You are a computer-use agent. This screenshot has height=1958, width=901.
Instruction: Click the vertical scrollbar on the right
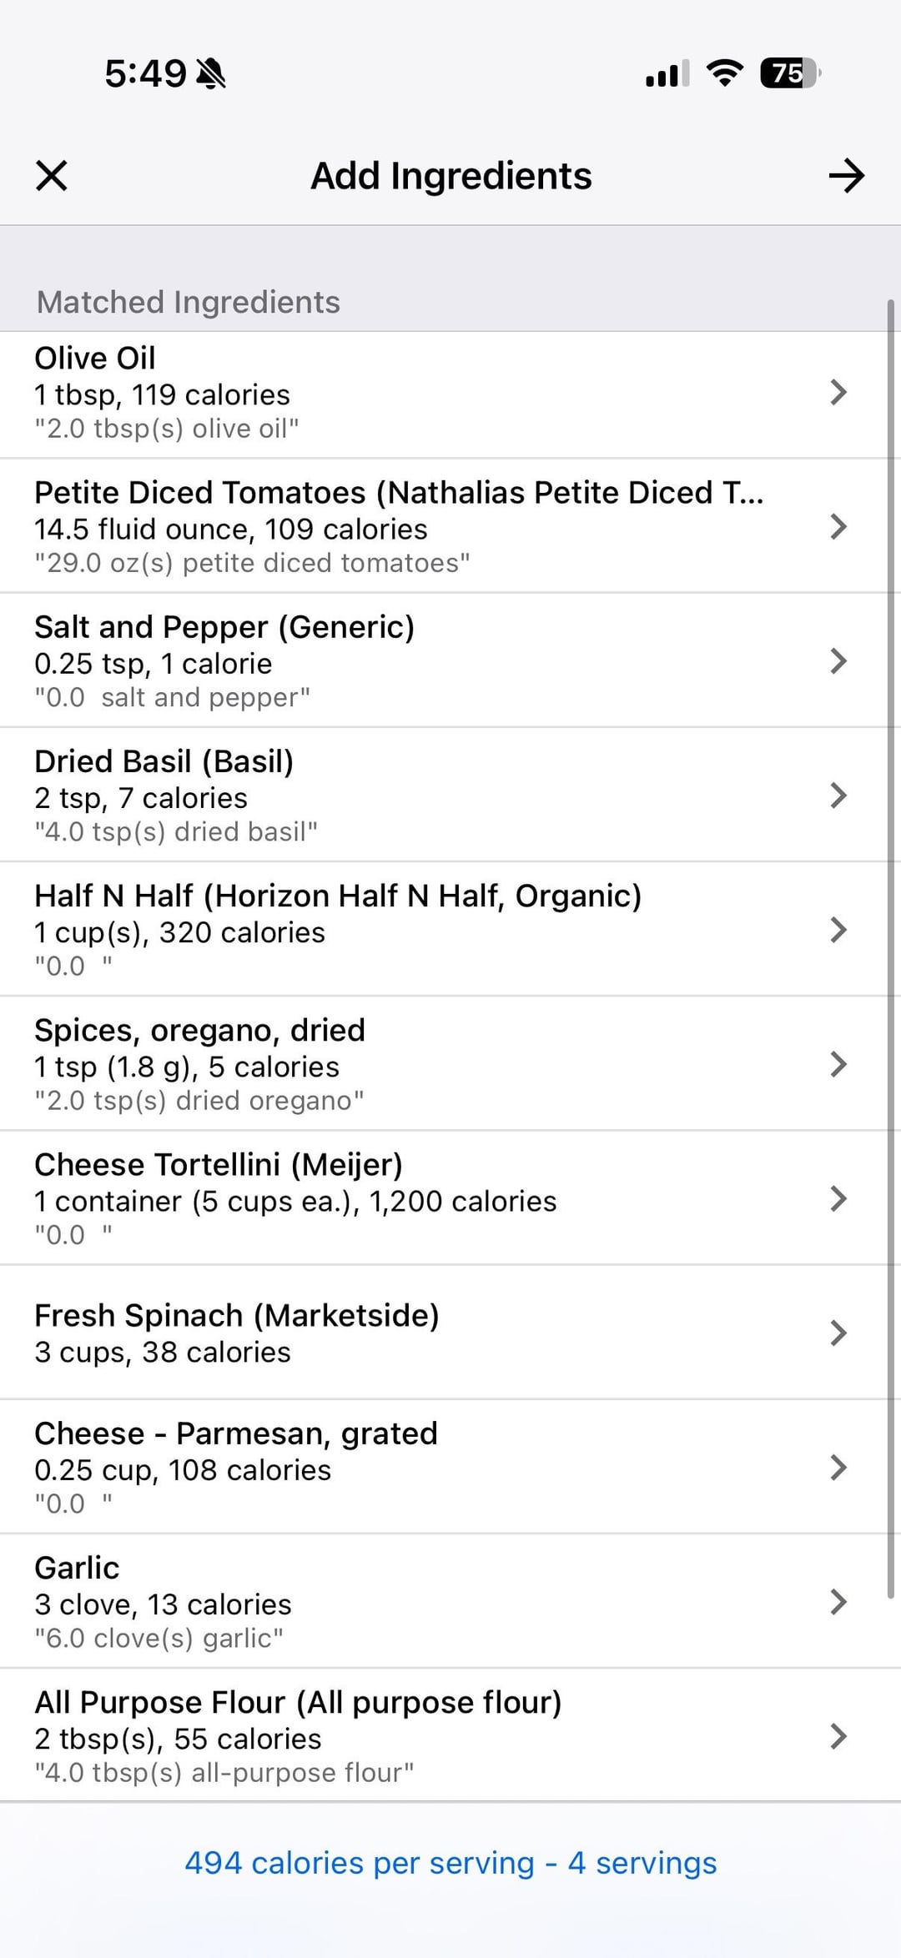coord(890,917)
